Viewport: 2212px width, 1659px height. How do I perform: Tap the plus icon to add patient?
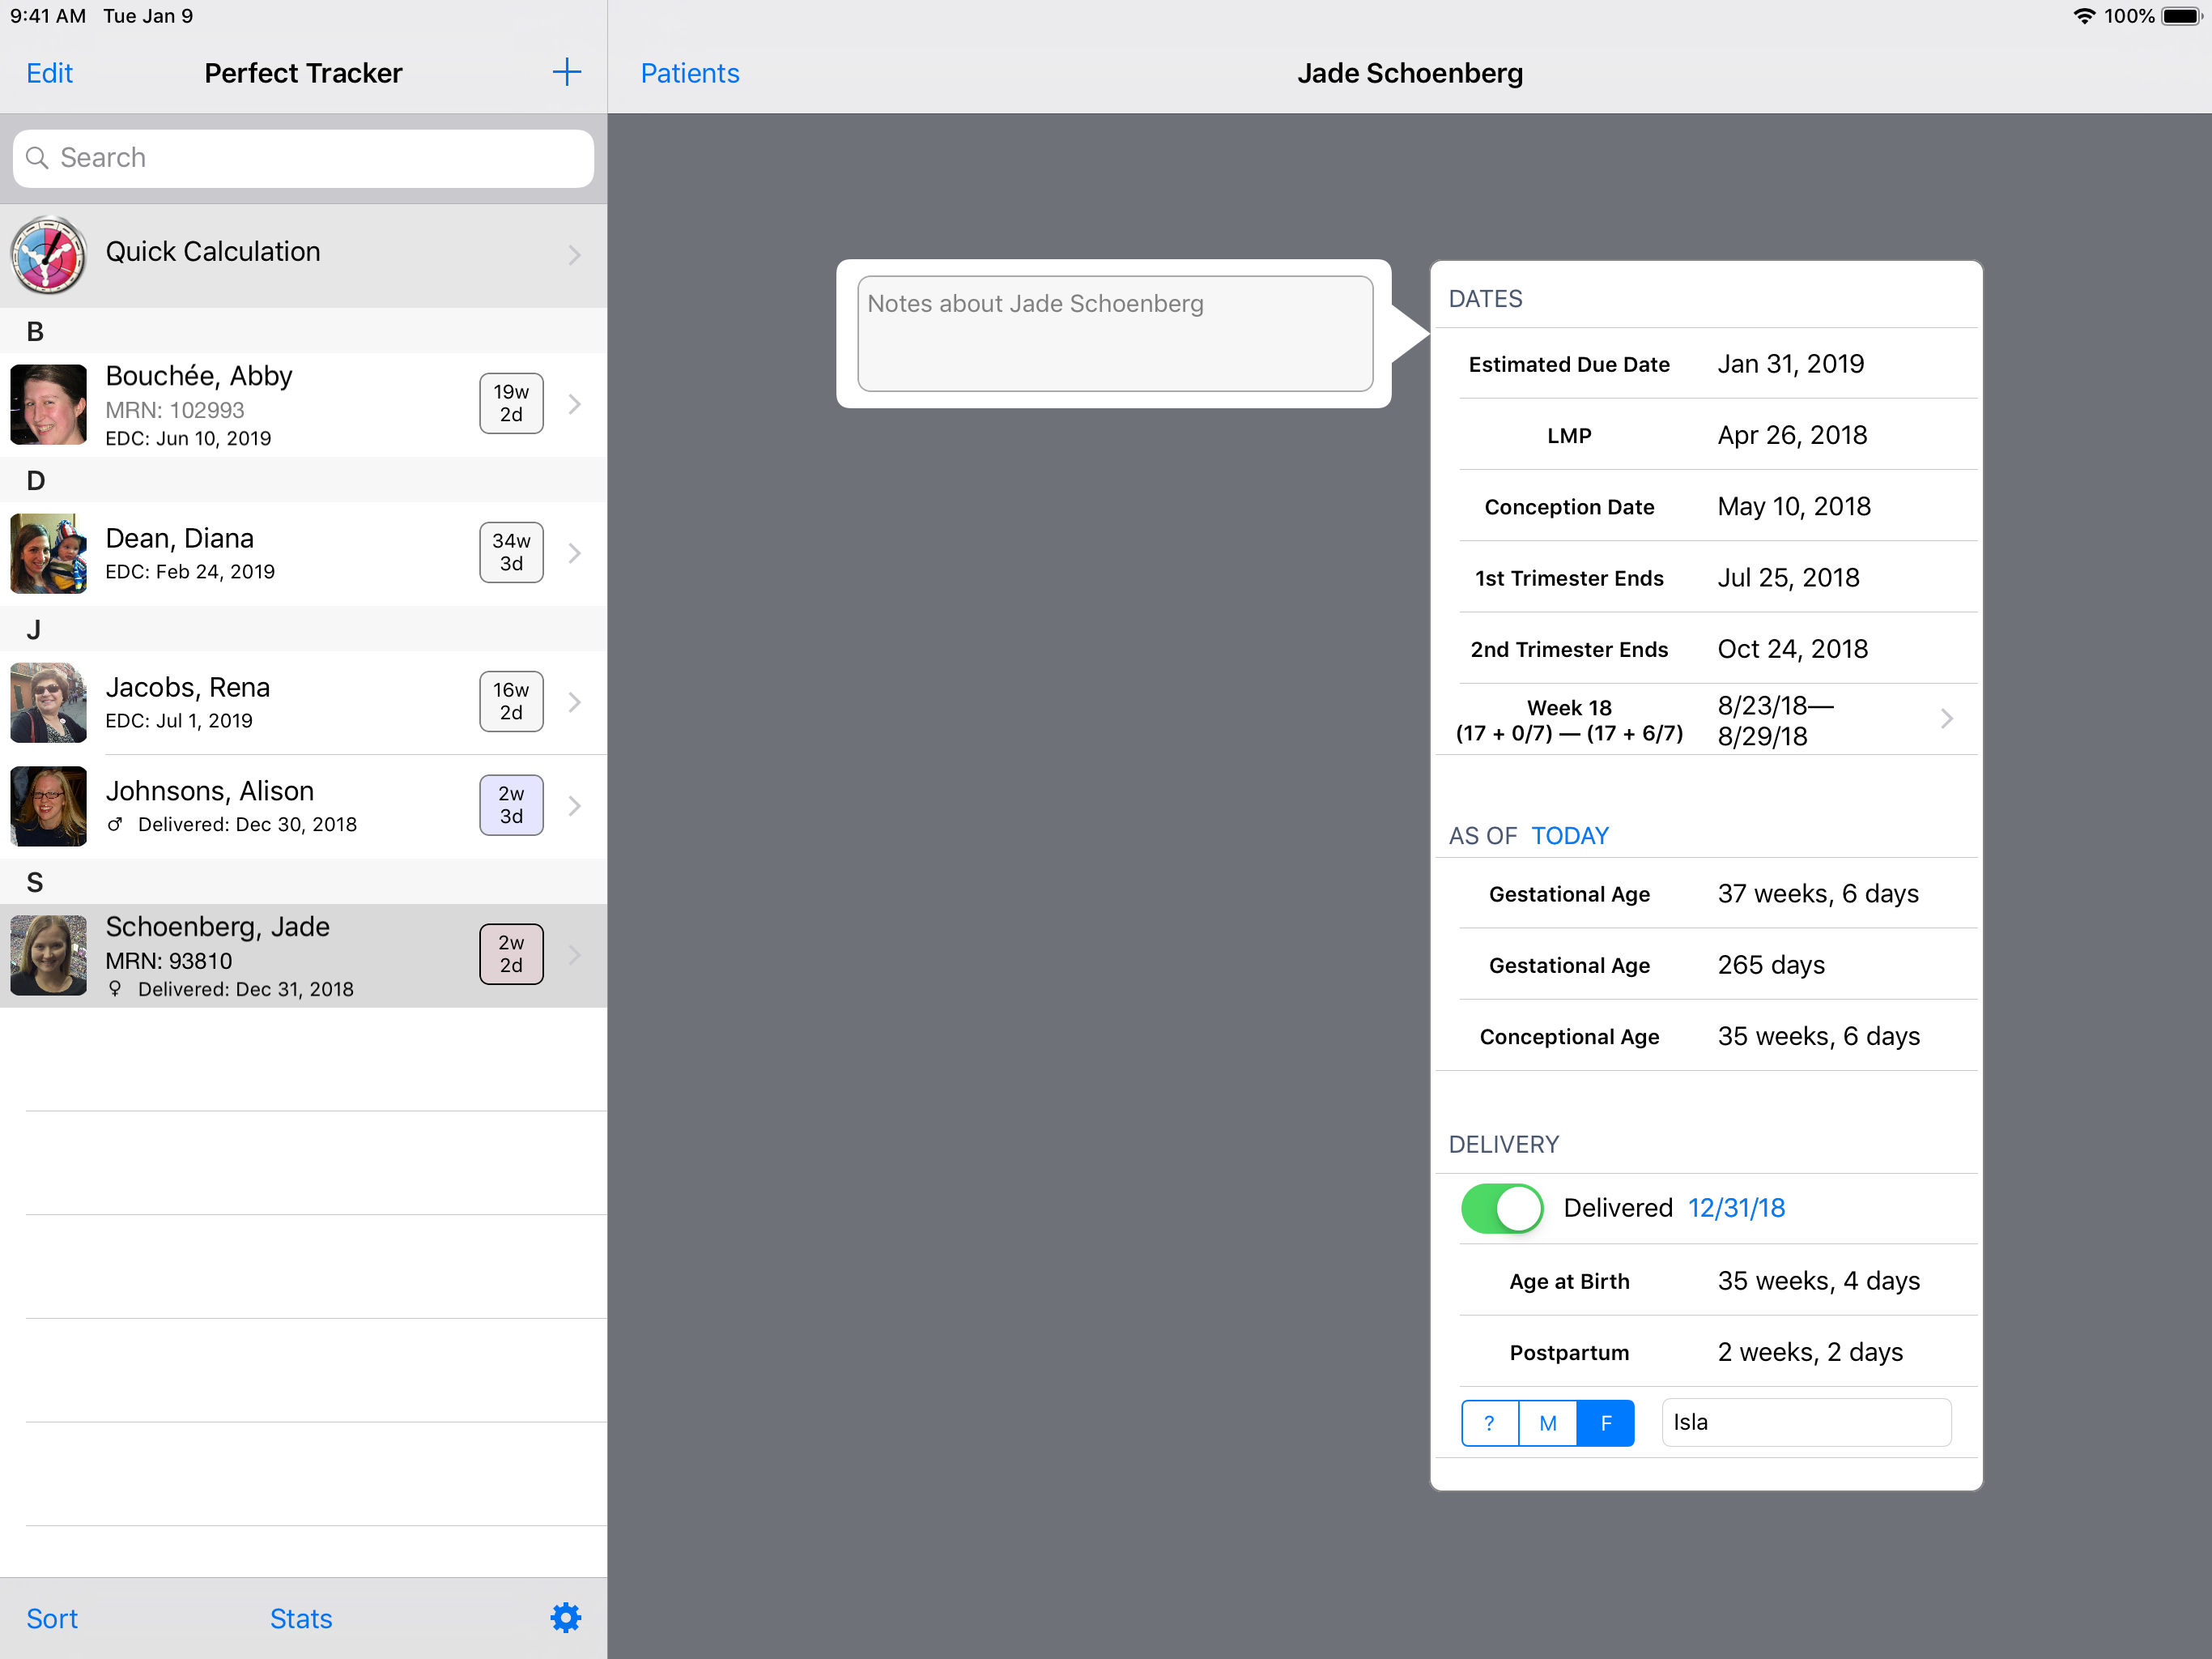(566, 72)
